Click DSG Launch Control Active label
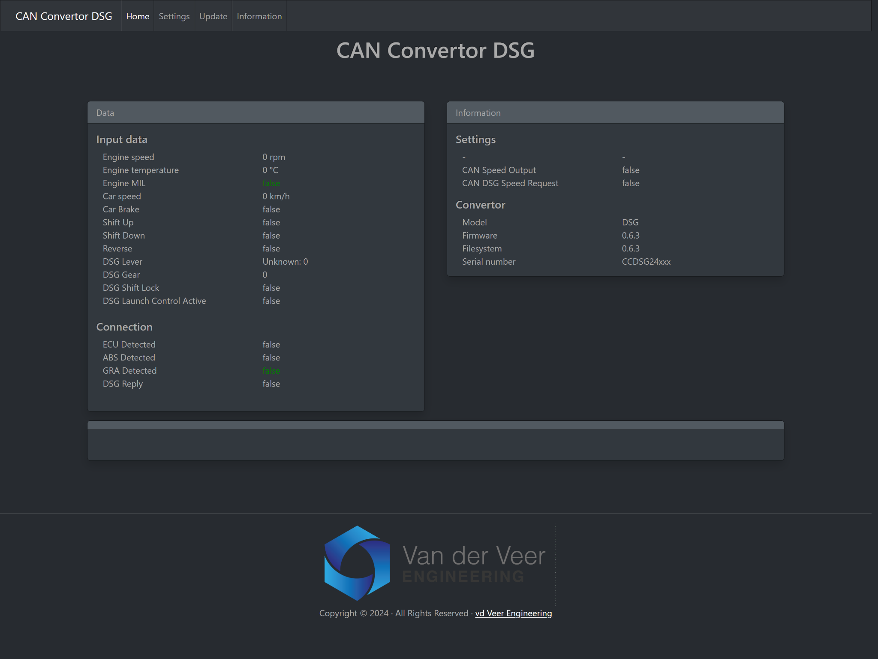Screen dimensions: 878x659 pyautogui.click(x=154, y=301)
